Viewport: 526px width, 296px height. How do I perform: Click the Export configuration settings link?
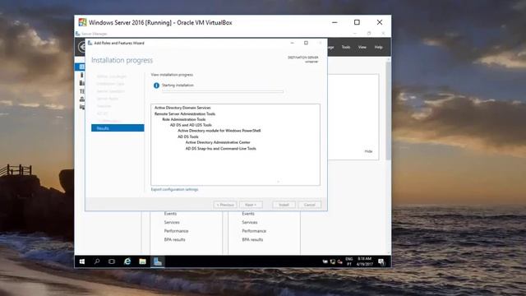(x=174, y=189)
